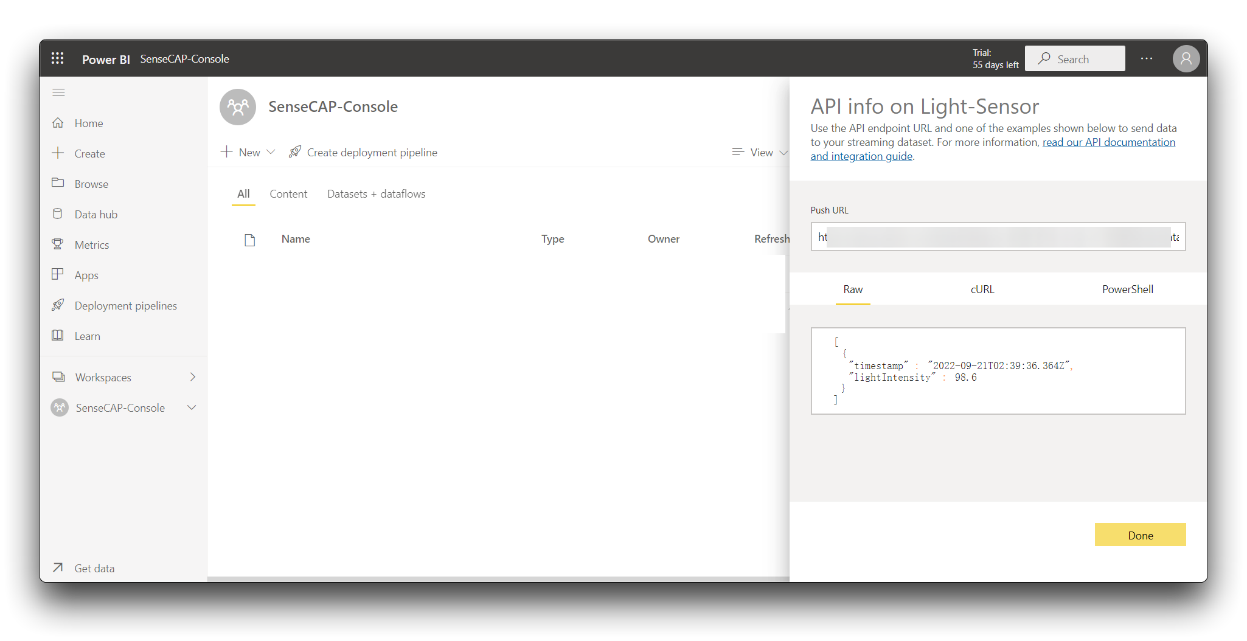Sort by the Owner column header
The width and height of the screenshot is (1247, 641).
pyautogui.click(x=664, y=239)
